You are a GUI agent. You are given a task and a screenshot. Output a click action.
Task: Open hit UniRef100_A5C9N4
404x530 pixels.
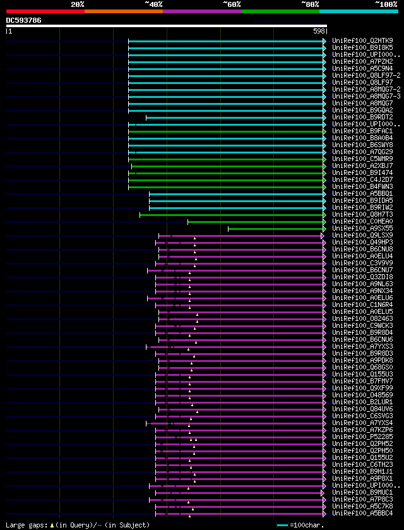[x=362, y=69]
